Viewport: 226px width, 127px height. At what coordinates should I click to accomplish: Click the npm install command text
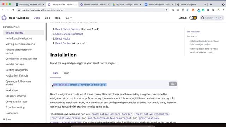pyautogui.click(x=79, y=85)
